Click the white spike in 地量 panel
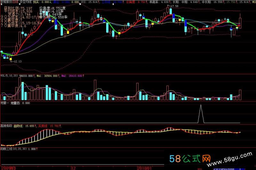 pyautogui.click(x=201, y=114)
